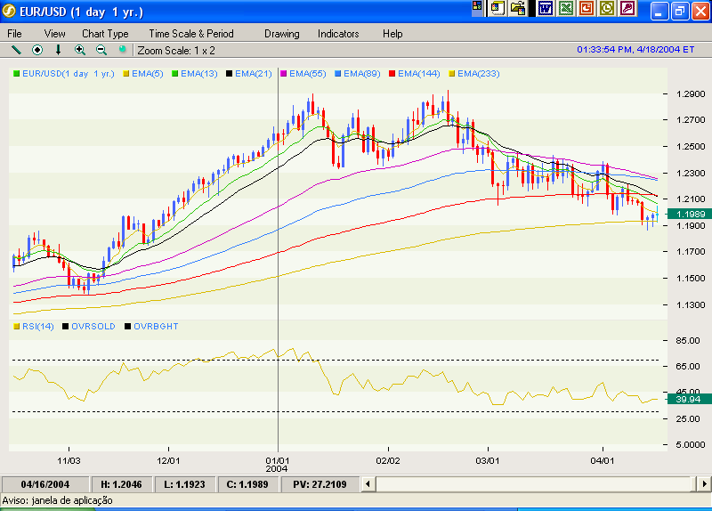
Task: Click the L: 1.1923 low value
Action: point(184,484)
